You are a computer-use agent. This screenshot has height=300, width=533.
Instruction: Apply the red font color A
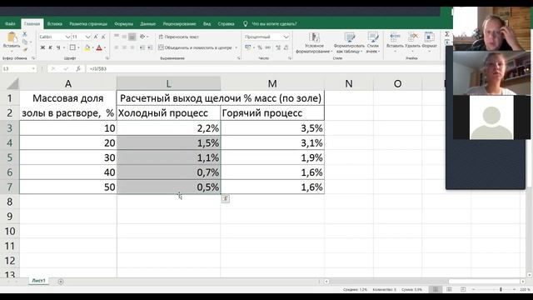pyautogui.click(x=99, y=48)
